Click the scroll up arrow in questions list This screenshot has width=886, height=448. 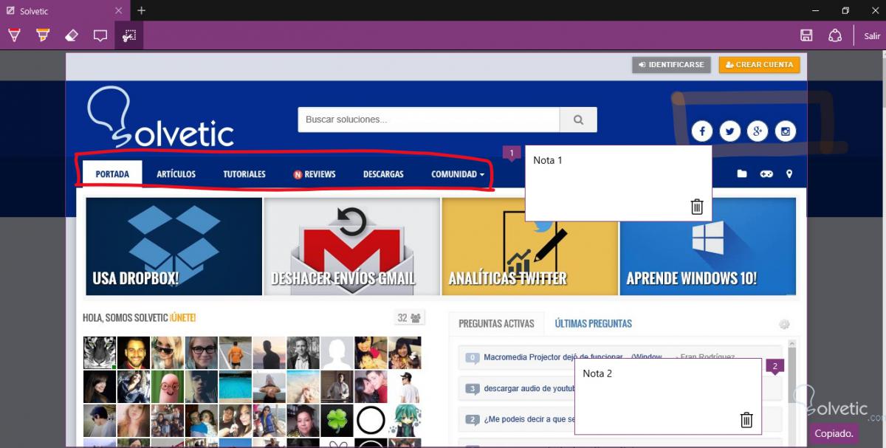tap(794, 344)
